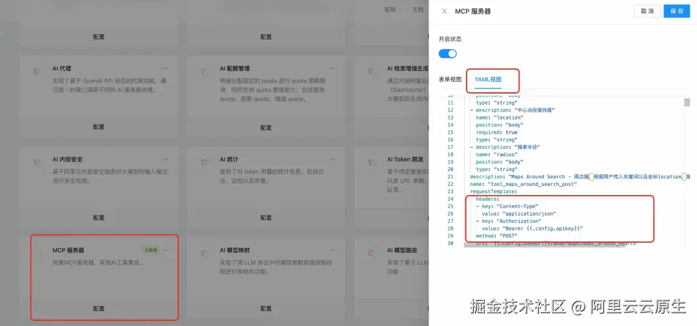Open the AI 代理 card more-options menu

point(165,68)
